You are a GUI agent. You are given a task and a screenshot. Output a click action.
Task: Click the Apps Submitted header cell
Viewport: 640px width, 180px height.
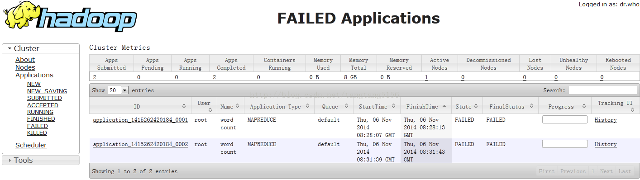point(111,64)
